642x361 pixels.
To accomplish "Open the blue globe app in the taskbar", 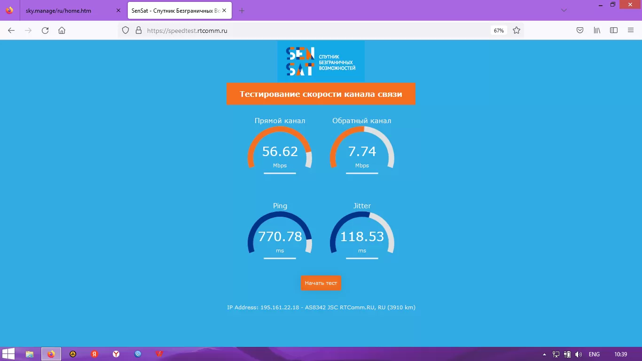I will click(138, 354).
